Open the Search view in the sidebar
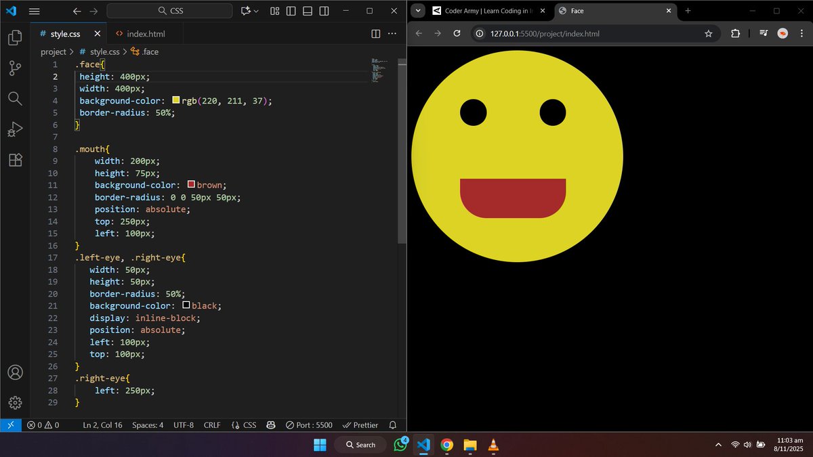 [x=14, y=99]
